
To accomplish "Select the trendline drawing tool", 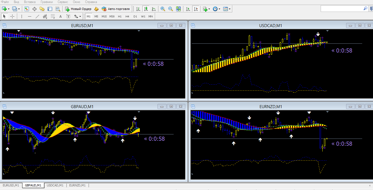I will click(x=37, y=16).
